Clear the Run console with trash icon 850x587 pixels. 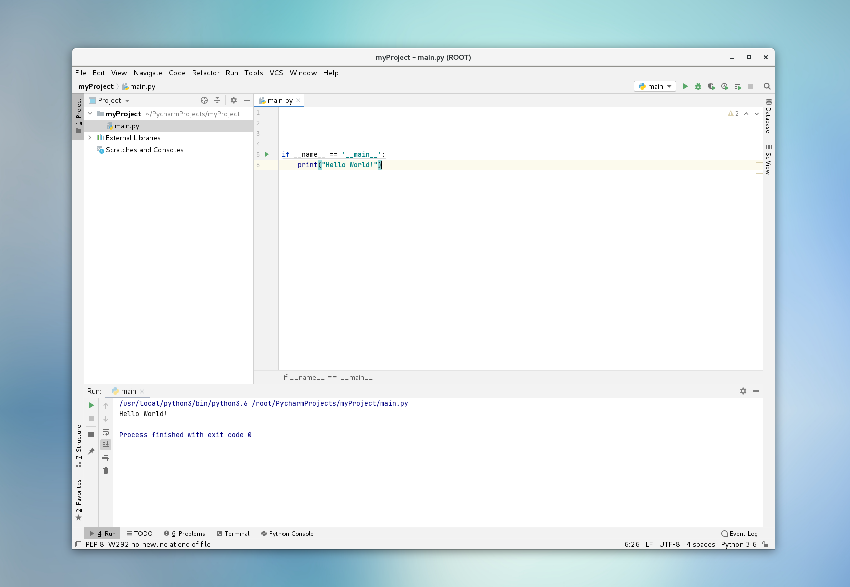(x=106, y=471)
